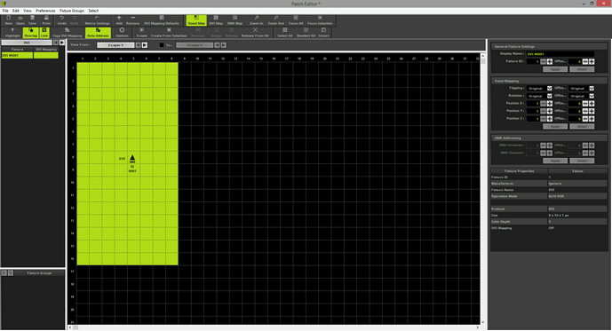The width and height of the screenshot is (612, 331).
Task: Open the Options gear icon
Action: [x=122, y=32]
